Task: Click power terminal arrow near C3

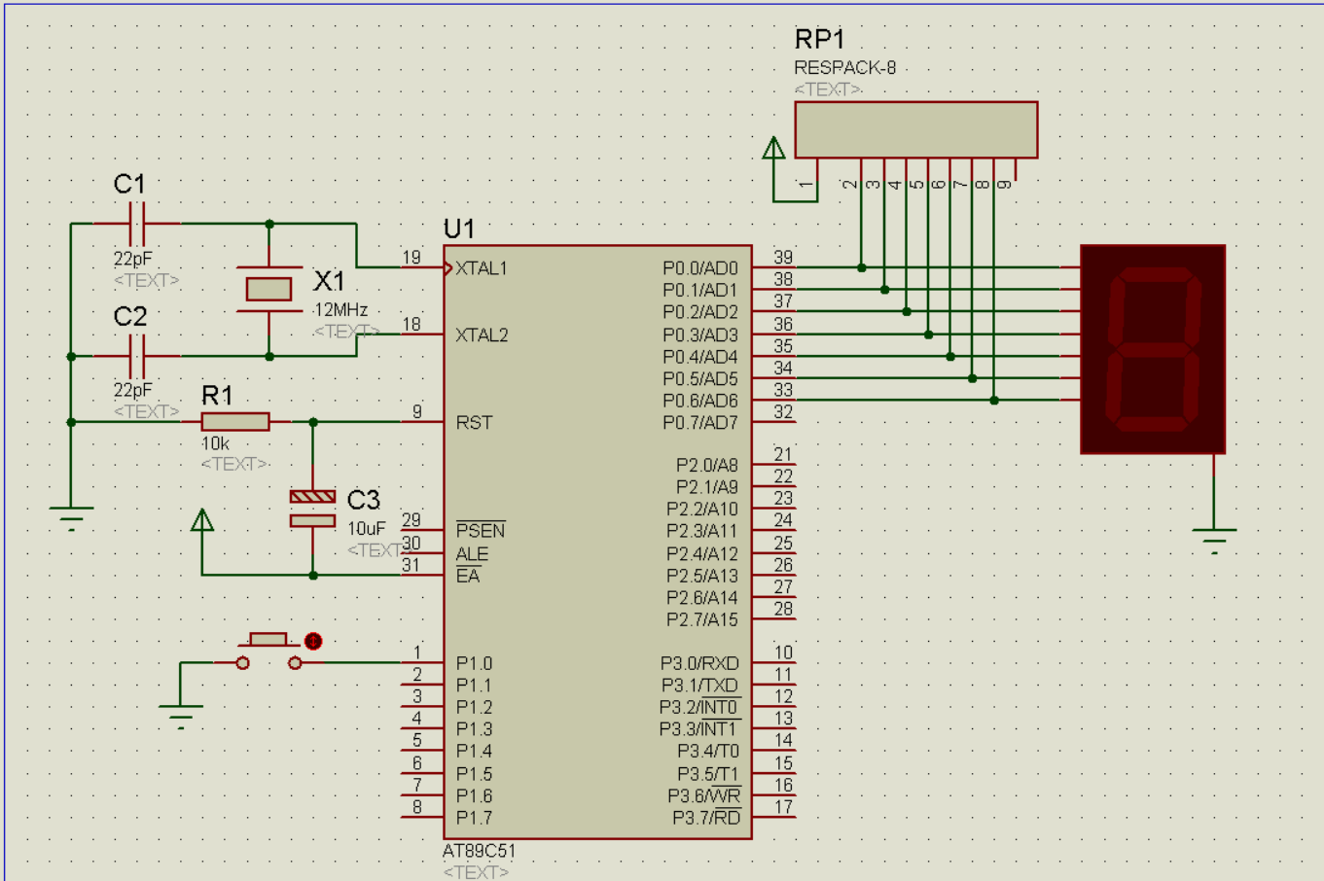Action: (x=202, y=520)
